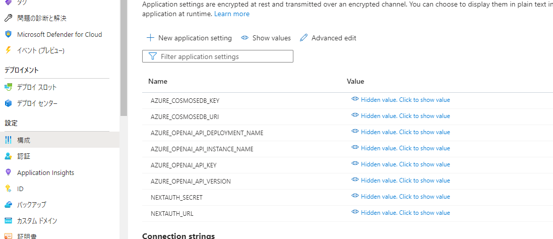Image resolution: width=553 pixels, height=239 pixels.
Task: Click the デプロイ センター cube icon
Action: [9, 103]
